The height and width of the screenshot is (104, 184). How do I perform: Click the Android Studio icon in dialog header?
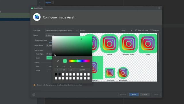[x=37, y=17]
